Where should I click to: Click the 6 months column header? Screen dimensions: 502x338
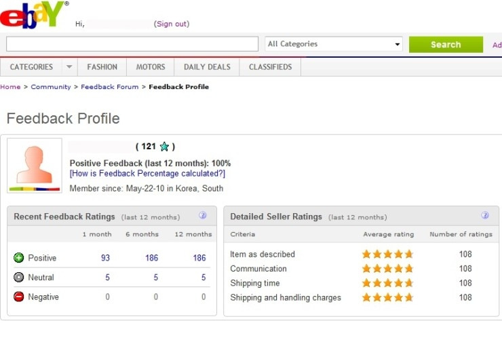142,235
